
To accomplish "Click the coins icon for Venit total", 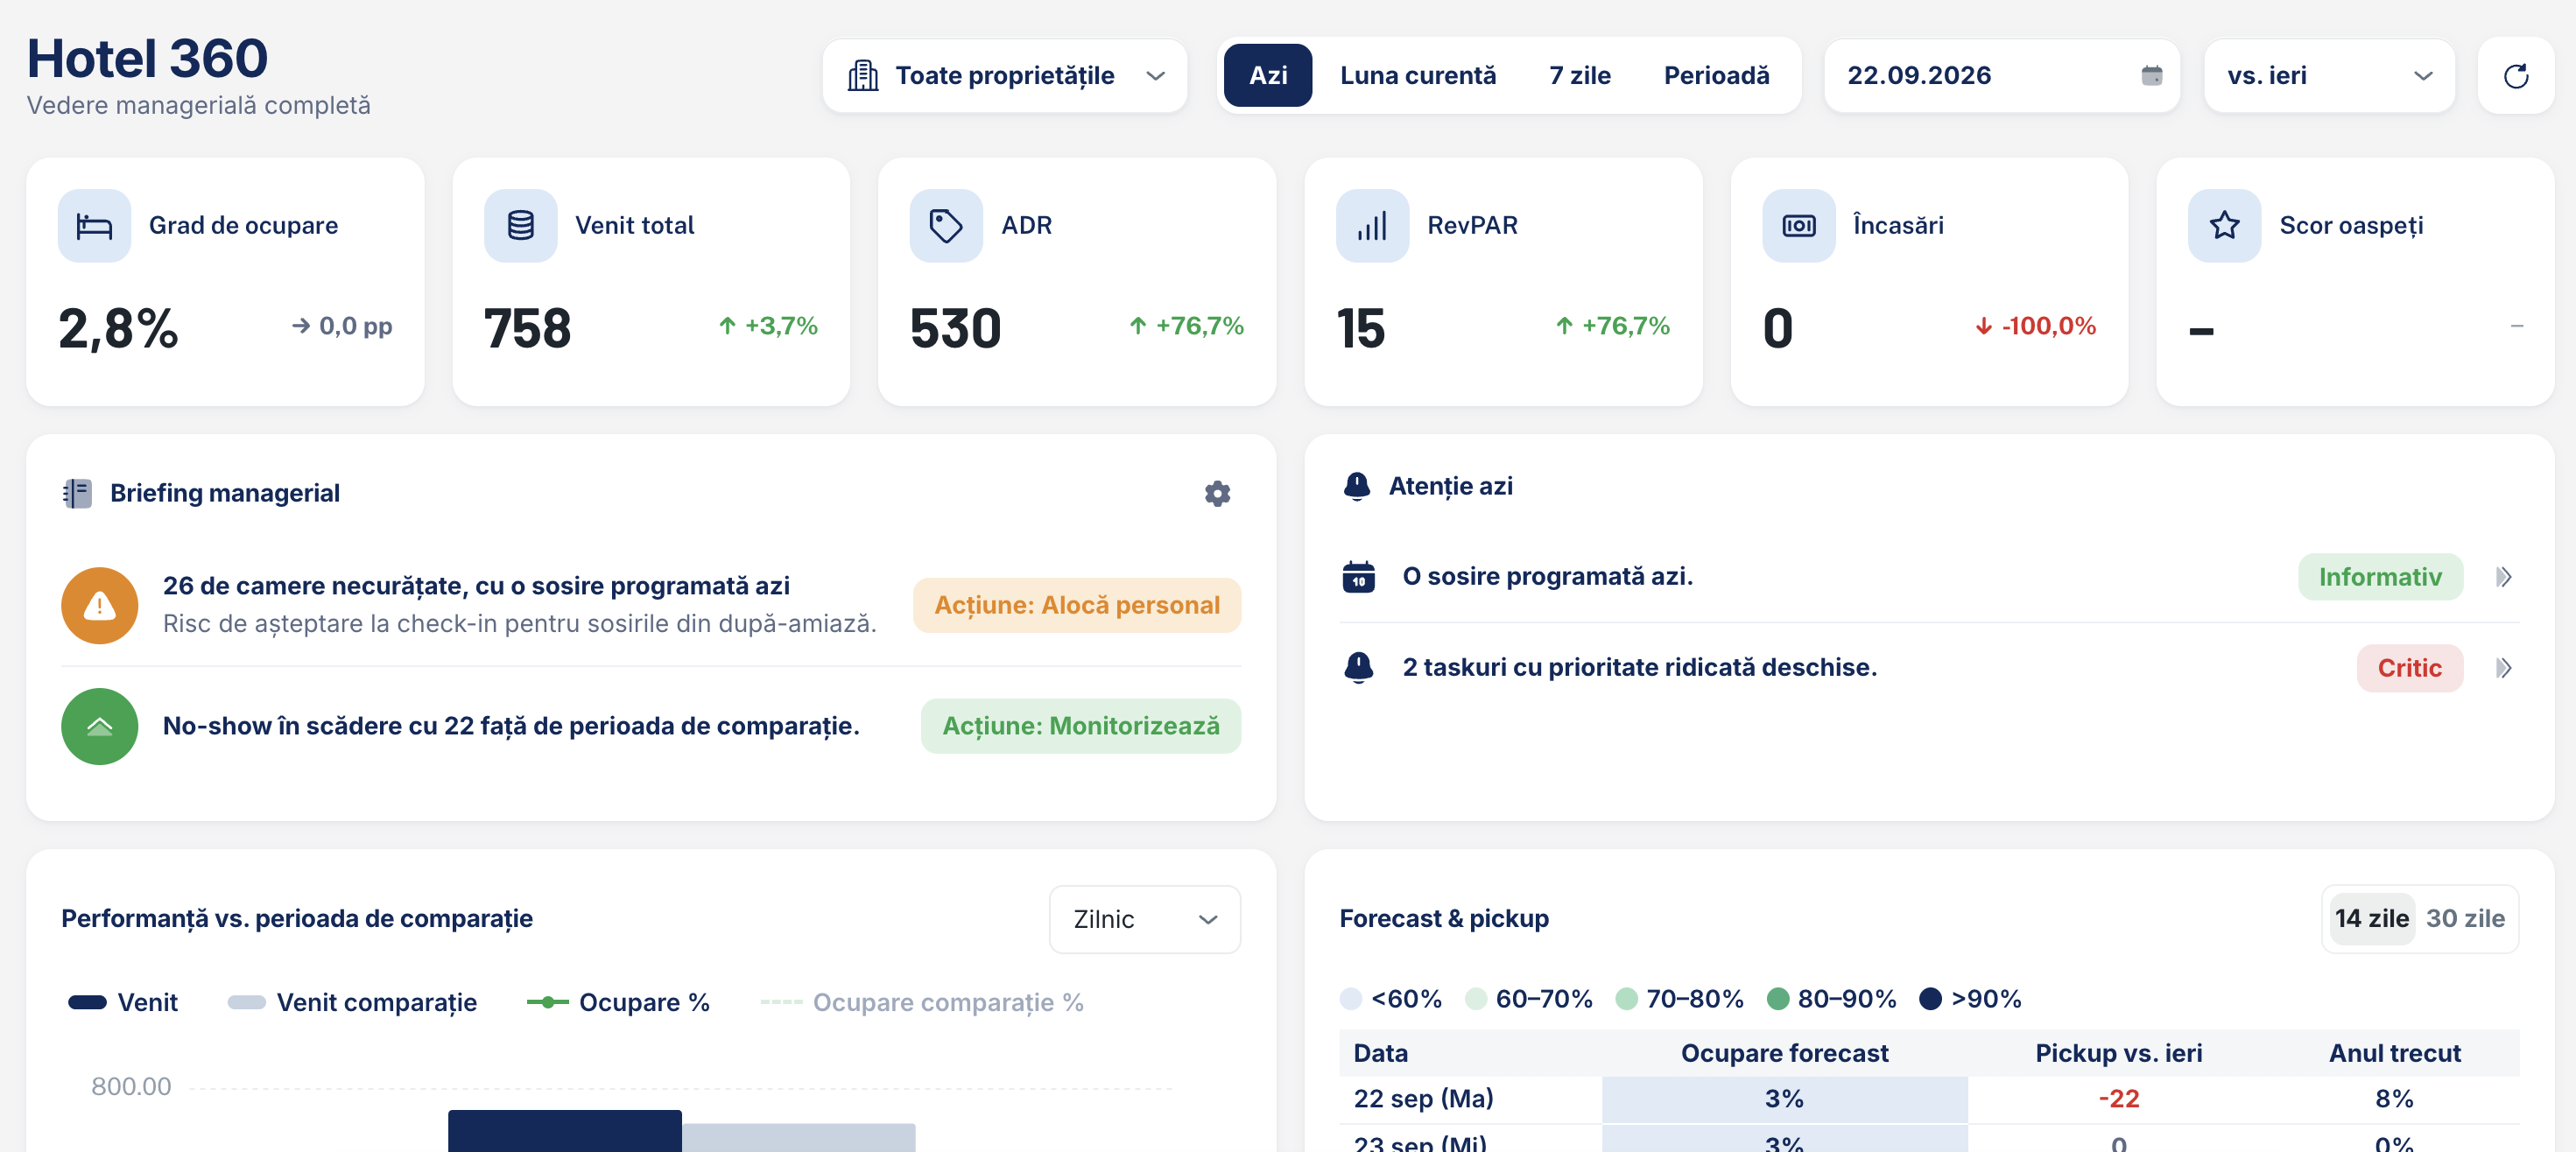I will [x=520, y=226].
